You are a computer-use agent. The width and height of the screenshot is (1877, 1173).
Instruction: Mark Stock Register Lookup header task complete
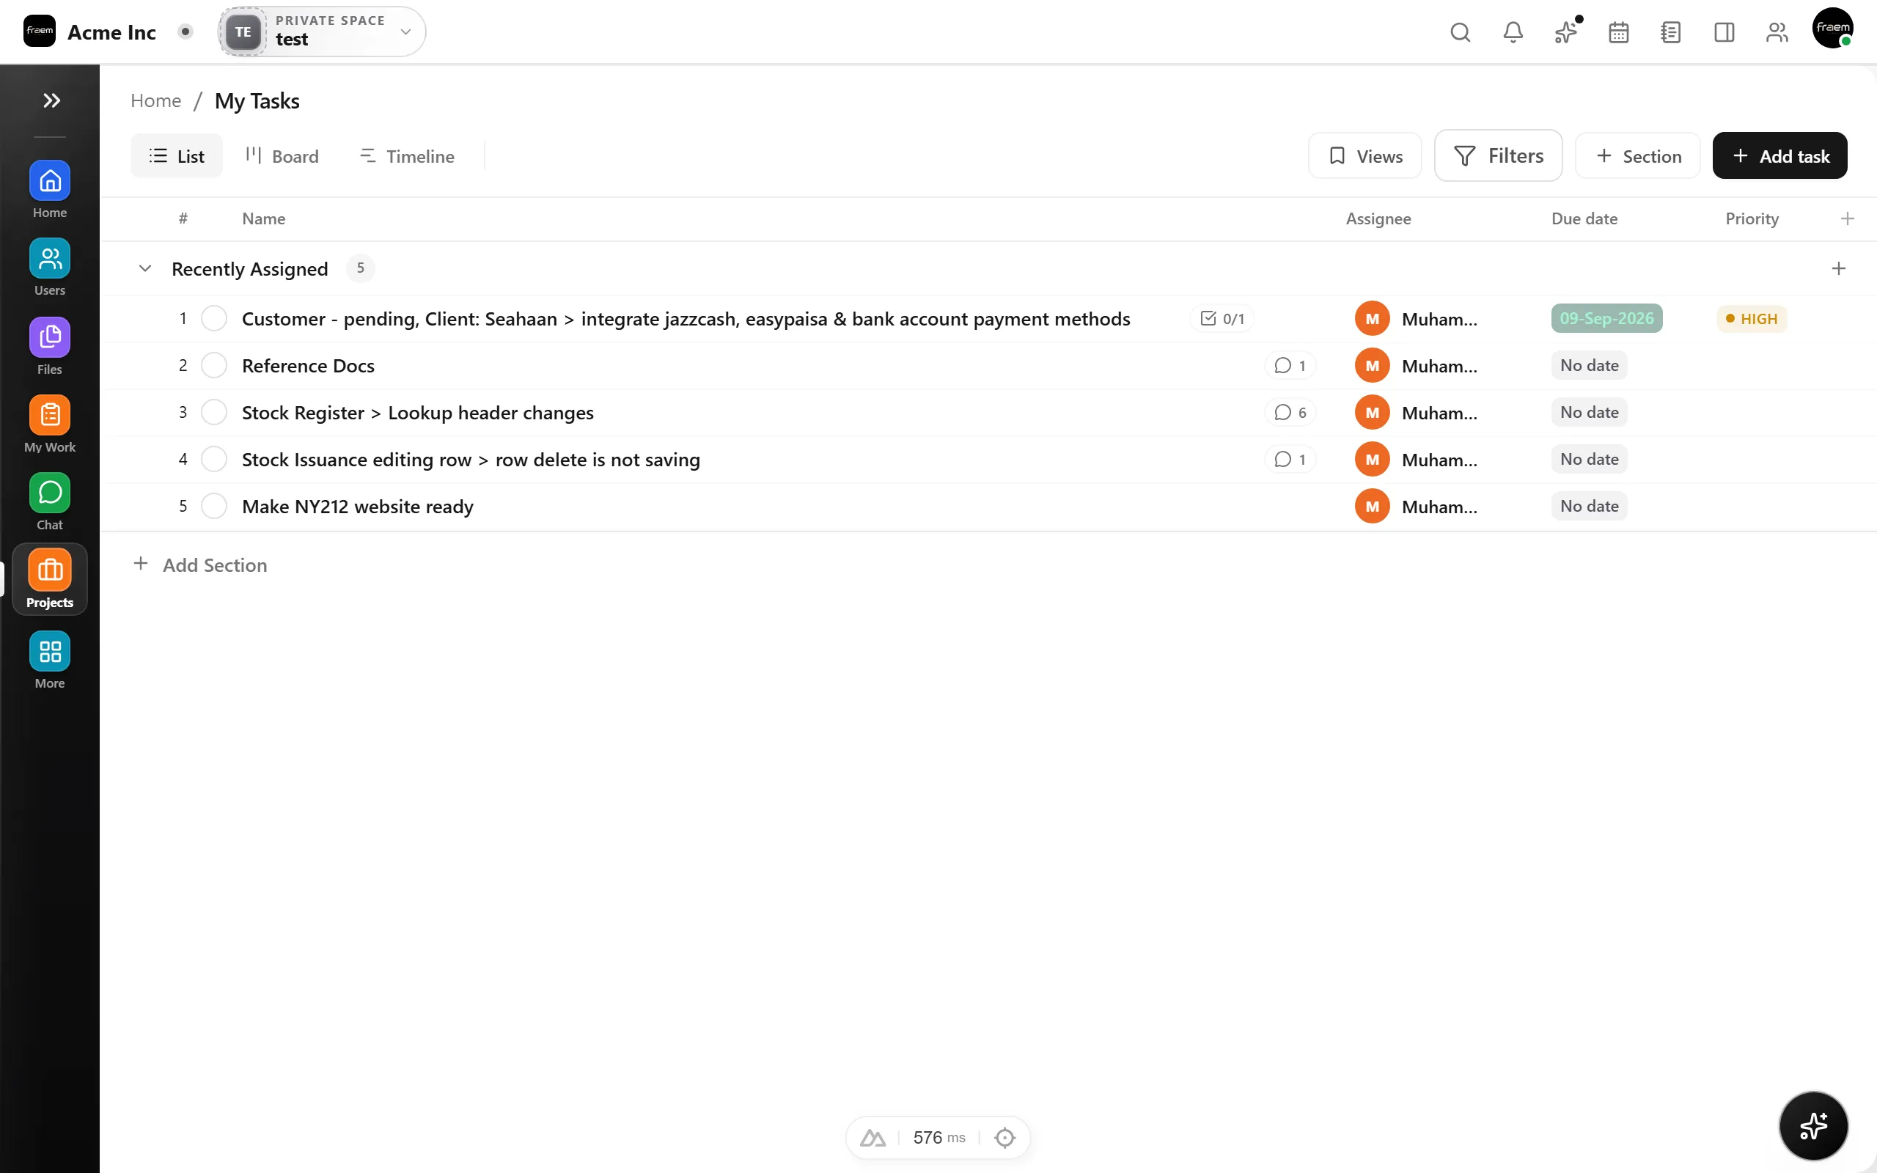point(213,412)
